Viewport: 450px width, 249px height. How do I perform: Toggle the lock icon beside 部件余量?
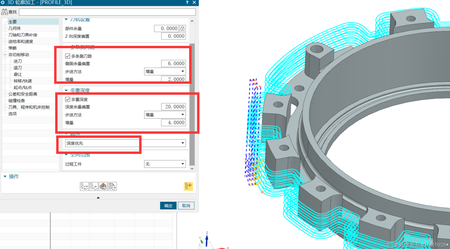[x=183, y=28]
